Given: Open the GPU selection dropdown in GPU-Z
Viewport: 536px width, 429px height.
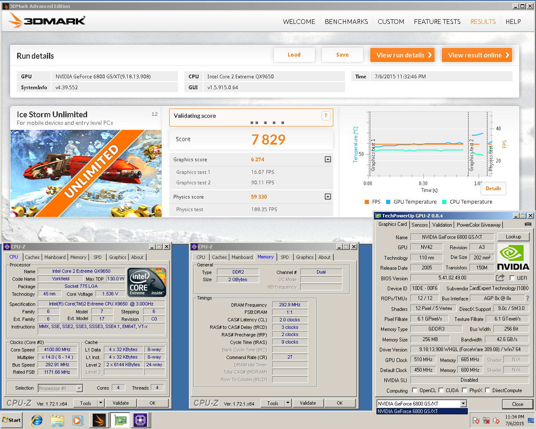Looking at the screenshot, I should click(463, 403).
